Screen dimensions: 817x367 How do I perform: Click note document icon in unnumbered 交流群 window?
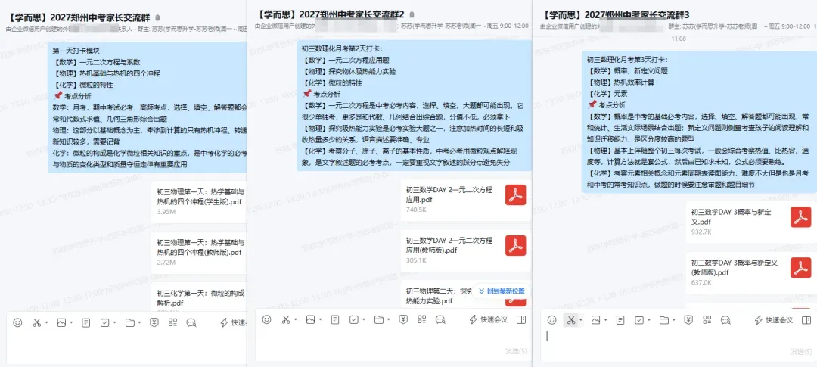pos(86,322)
